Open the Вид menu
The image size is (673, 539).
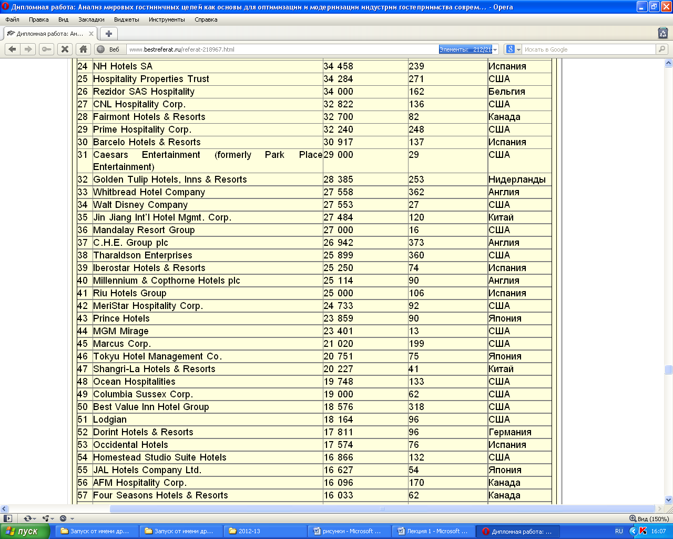pos(64,19)
